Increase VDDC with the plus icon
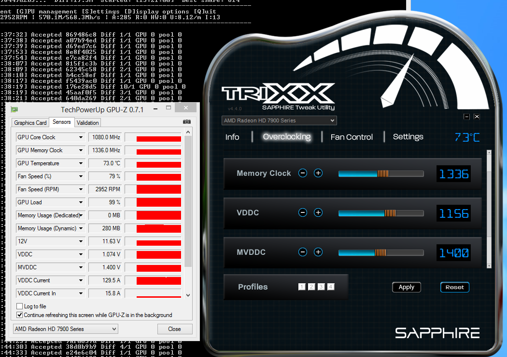This screenshot has width=507, height=357. point(318,212)
